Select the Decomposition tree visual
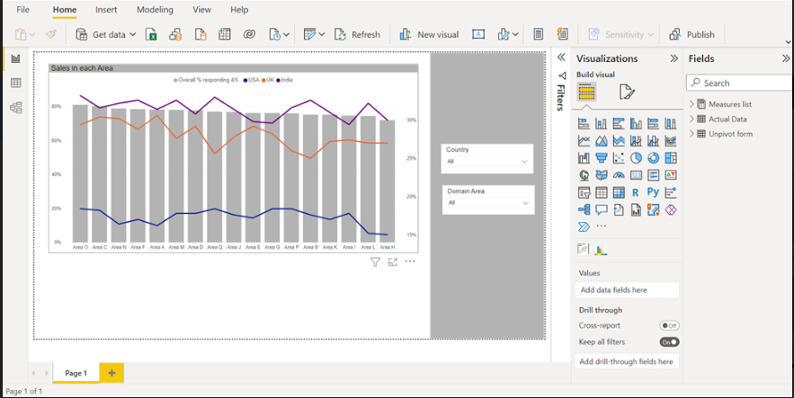Screen dimensions: 794x398 coord(584,209)
